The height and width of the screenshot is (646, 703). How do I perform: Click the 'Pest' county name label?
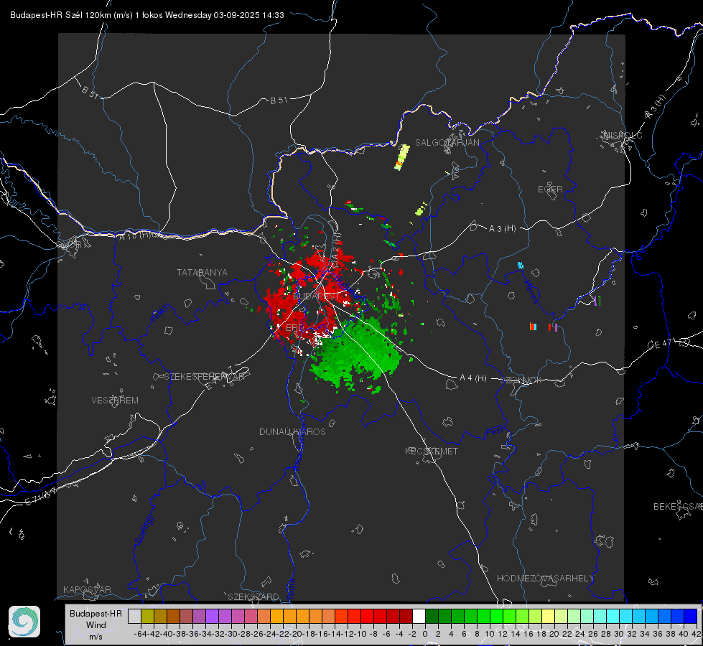coord(494,432)
